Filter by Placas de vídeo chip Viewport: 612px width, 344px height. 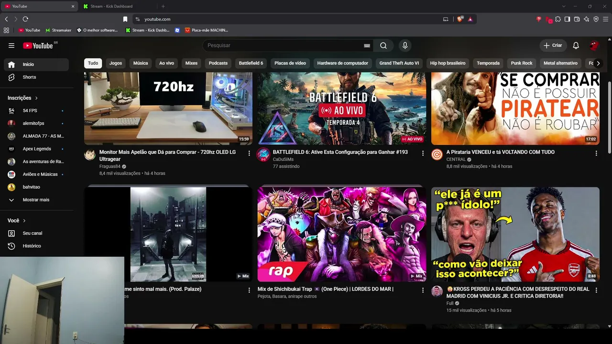290,63
